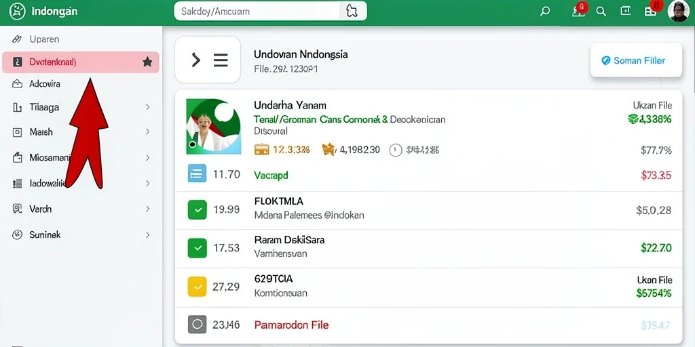Select the gray circle box beside 23.I46
Viewport: 695px width, 347px height.
(x=198, y=325)
